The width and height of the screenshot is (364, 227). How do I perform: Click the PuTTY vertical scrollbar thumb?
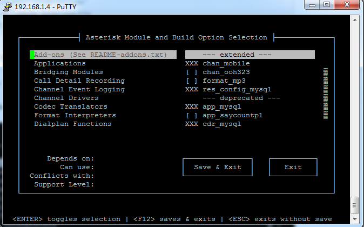(x=354, y=205)
